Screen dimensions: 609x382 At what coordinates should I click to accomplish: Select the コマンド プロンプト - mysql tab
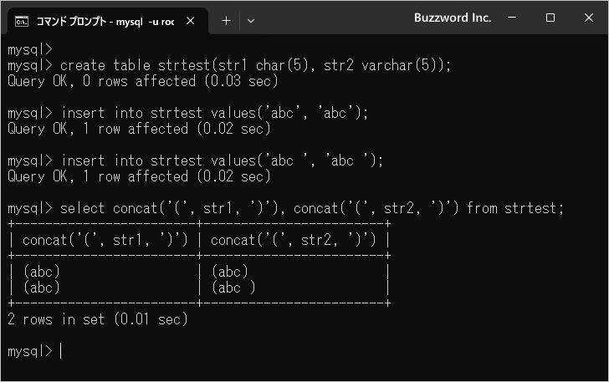105,21
